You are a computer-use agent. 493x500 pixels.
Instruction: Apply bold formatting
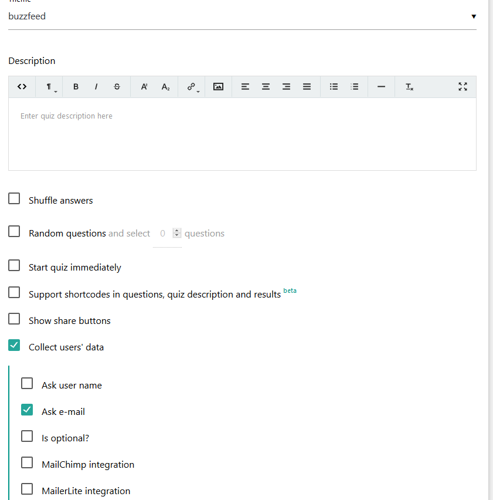[x=76, y=87]
